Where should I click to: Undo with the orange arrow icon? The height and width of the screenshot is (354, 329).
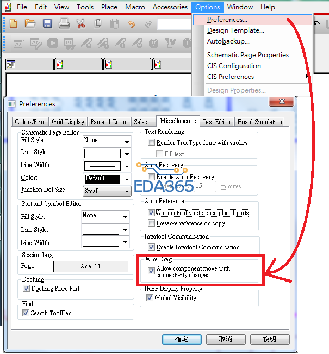[132, 24]
